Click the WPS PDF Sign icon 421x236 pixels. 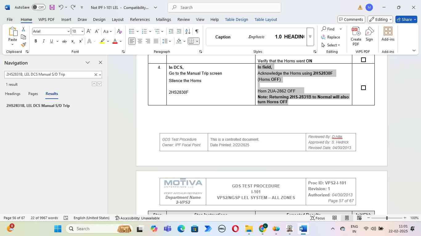(369, 34)
